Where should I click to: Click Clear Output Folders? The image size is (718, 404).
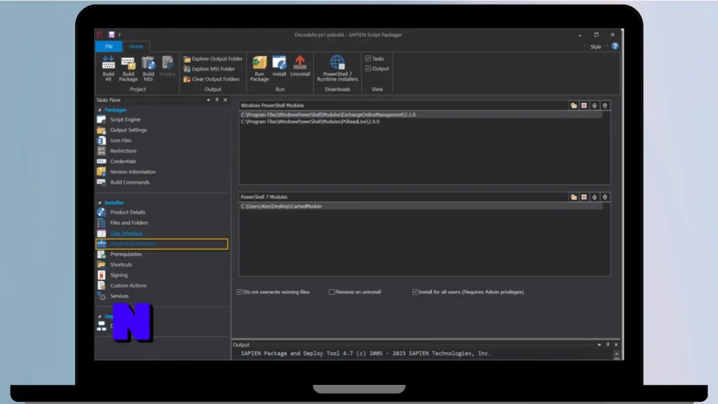point(212,79)
